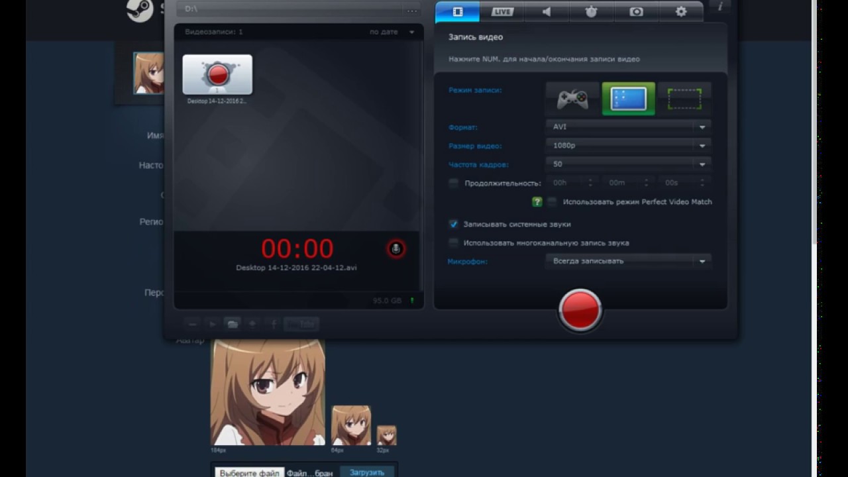The height and width of the screenshot is (477, 848).
Task: Select the gamepad game recording mode
Action: coord(572,99)
